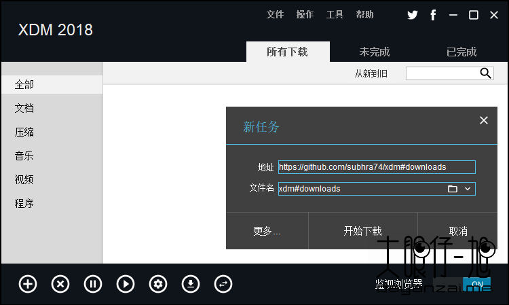Switch to the 未完成 tab
Image resolution: width=509 pixels, height=305 pixels.
(374, 52)
